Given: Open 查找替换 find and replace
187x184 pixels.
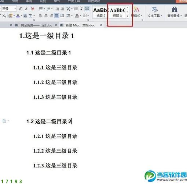Looking at the screenshot, I should pyautogui.click(x=175, y=12).
